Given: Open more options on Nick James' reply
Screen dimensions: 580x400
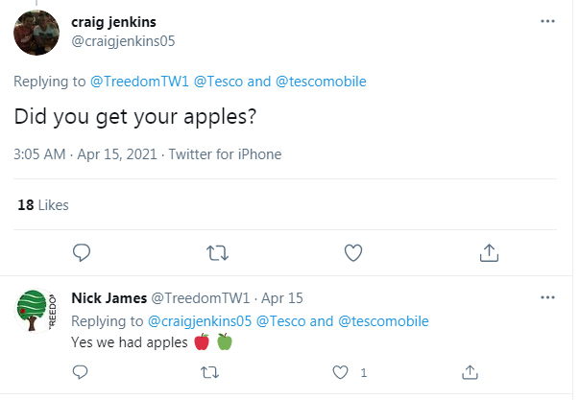Looking at the screenshot, I should [547, 299].
